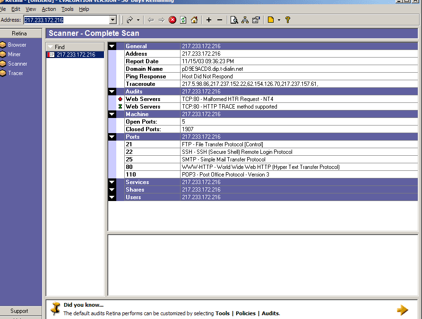This screenshot has width=422, height=319.
Task: Select the HTTP TRACE method supported entry
Action: 229,107
